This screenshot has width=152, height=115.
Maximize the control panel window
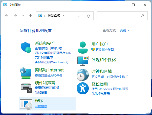(133, 5)
